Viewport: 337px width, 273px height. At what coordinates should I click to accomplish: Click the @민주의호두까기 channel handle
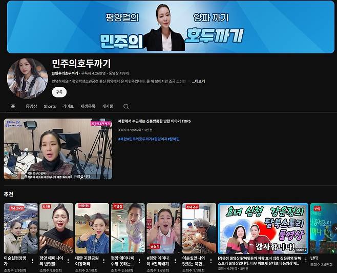pos(65,73)
